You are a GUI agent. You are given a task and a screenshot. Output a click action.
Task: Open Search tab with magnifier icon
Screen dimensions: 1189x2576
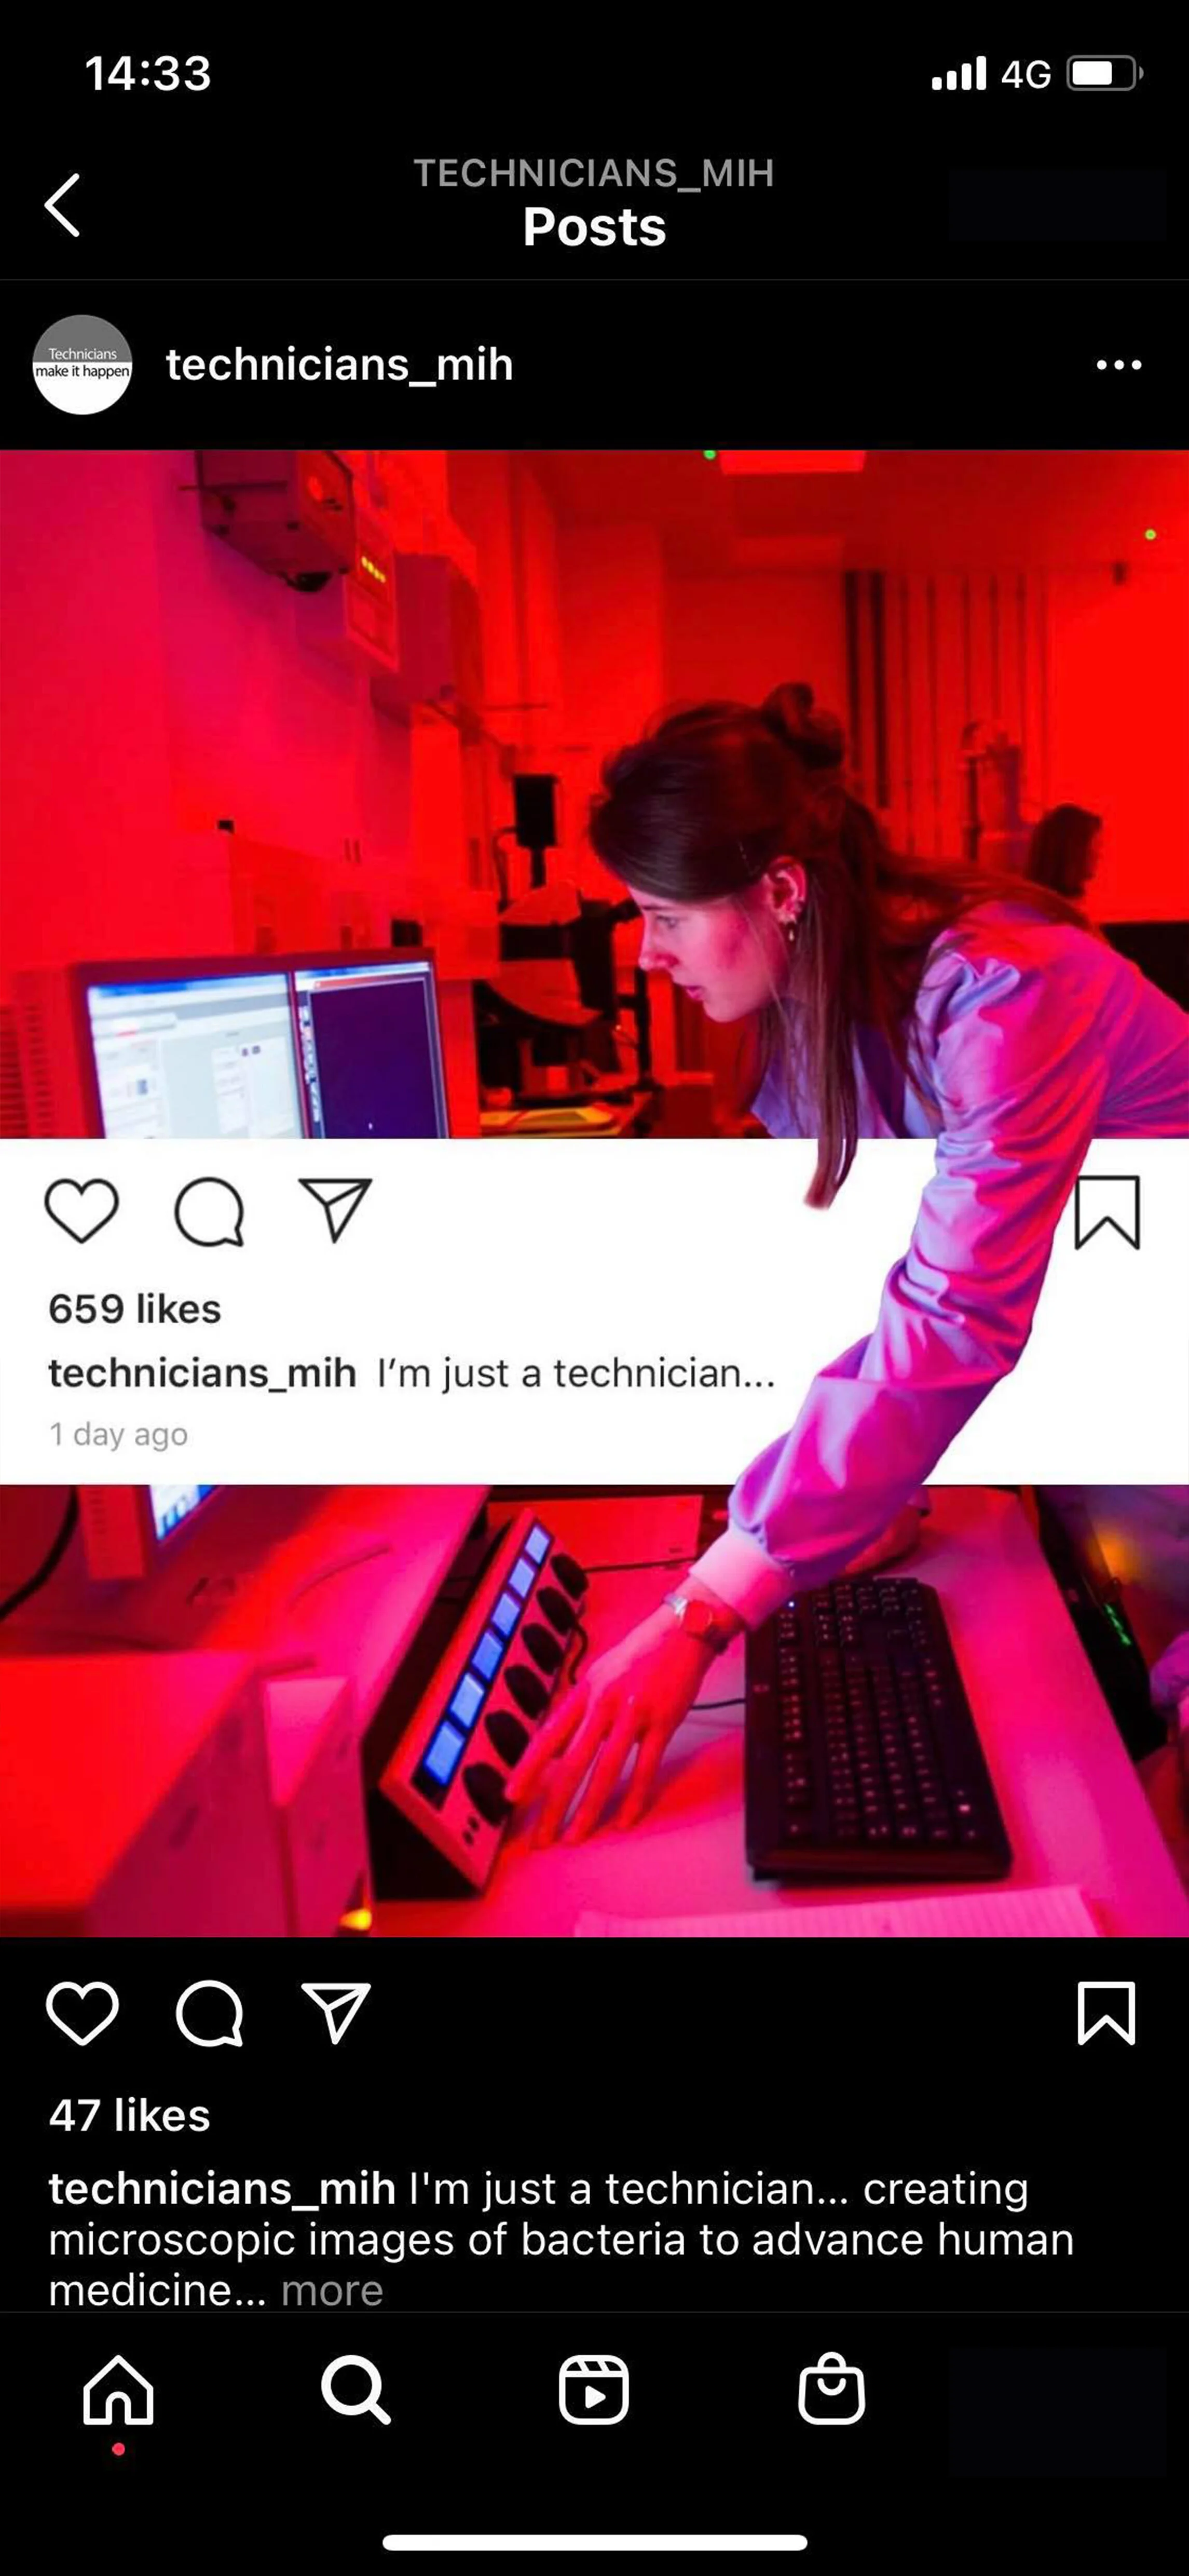356,2390
